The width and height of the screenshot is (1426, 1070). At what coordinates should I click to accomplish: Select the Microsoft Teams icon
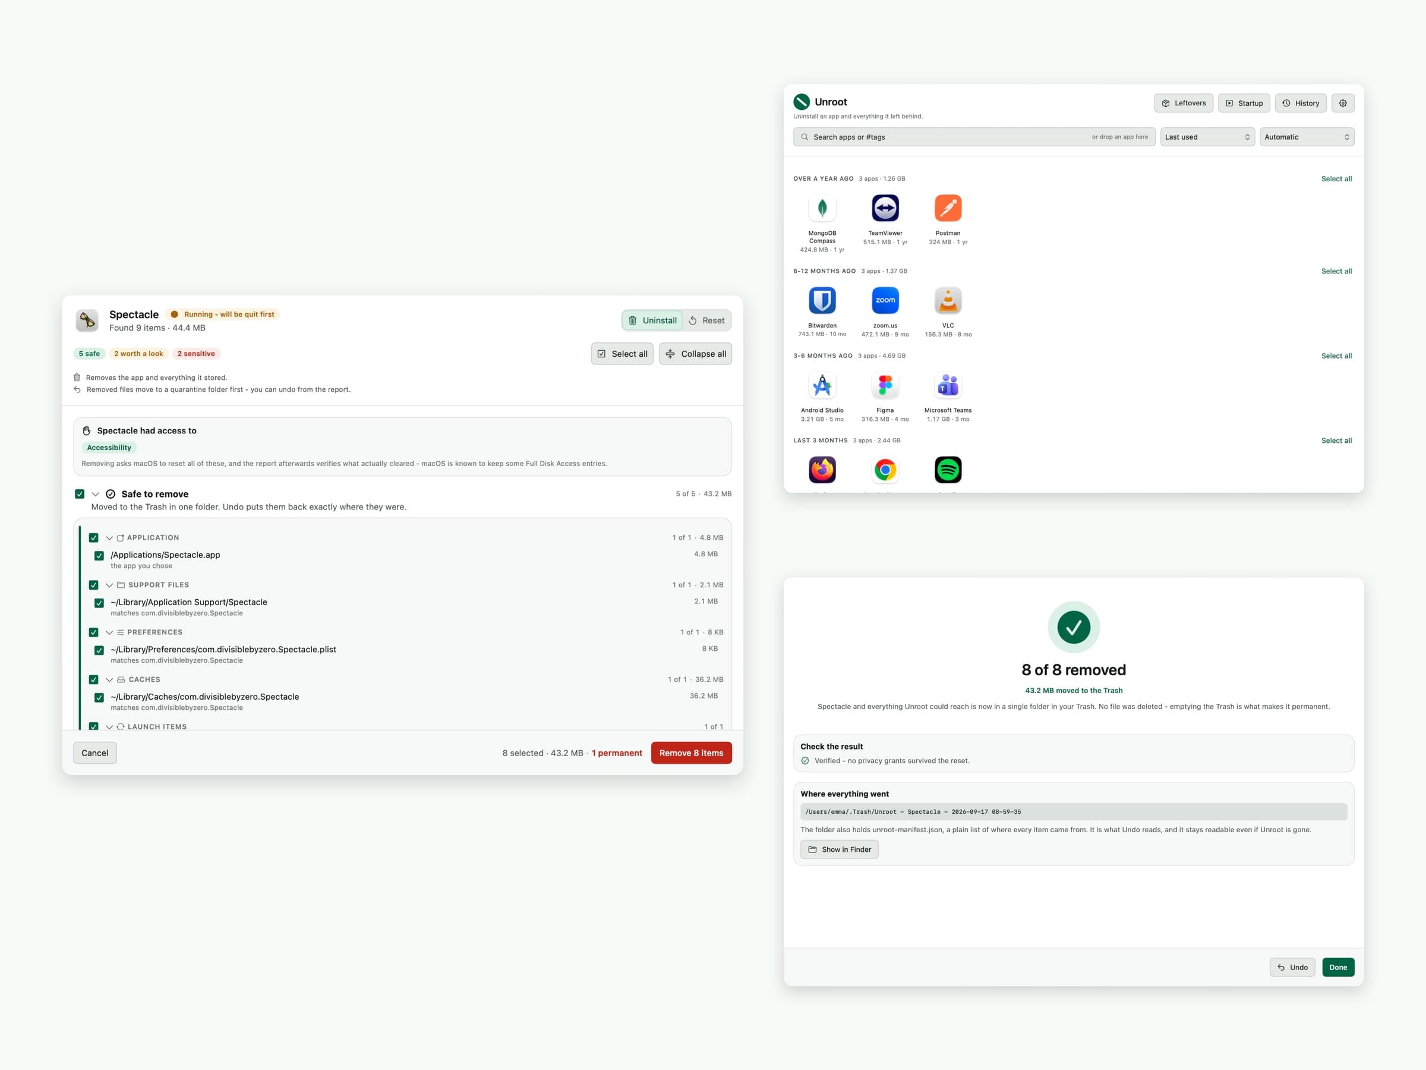click(x=948, y=385)
